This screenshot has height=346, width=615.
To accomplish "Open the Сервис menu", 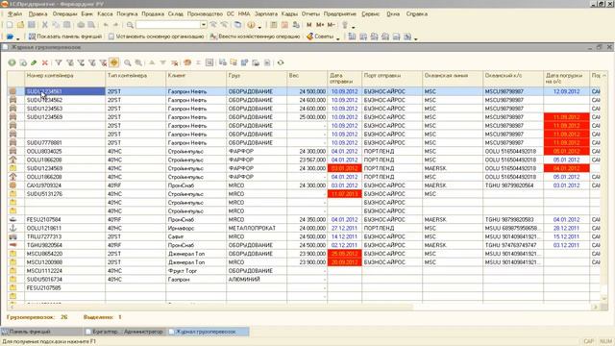I will point(370,13).
